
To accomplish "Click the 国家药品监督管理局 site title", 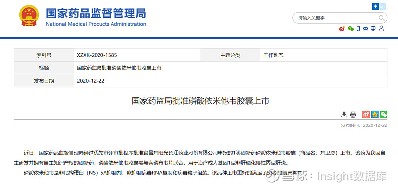I will coord(96,13).
